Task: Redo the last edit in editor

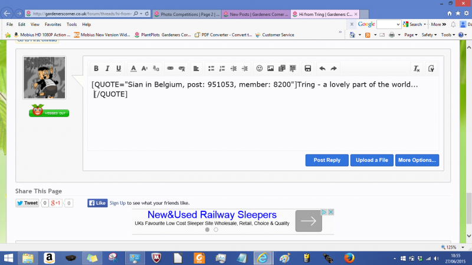Action: [x=333, y=68]
